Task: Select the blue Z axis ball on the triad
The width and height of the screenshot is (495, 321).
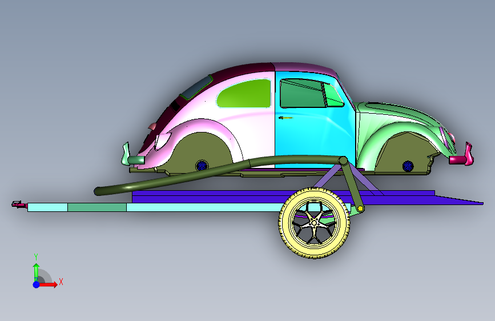Action: click(36, 284)
